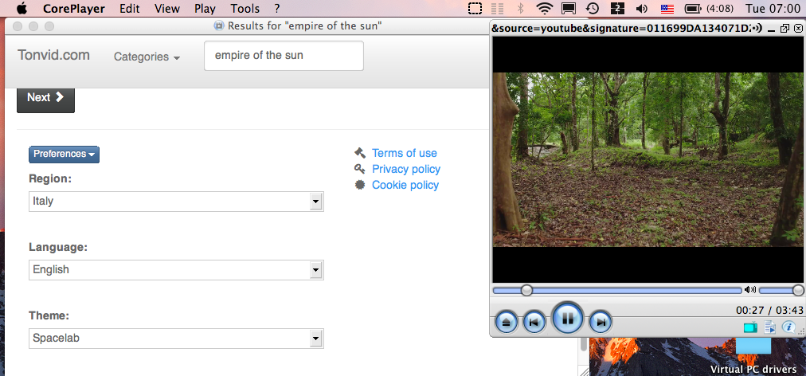Click the arrow on the Language dropdown
806x376 pixels.
316,270
